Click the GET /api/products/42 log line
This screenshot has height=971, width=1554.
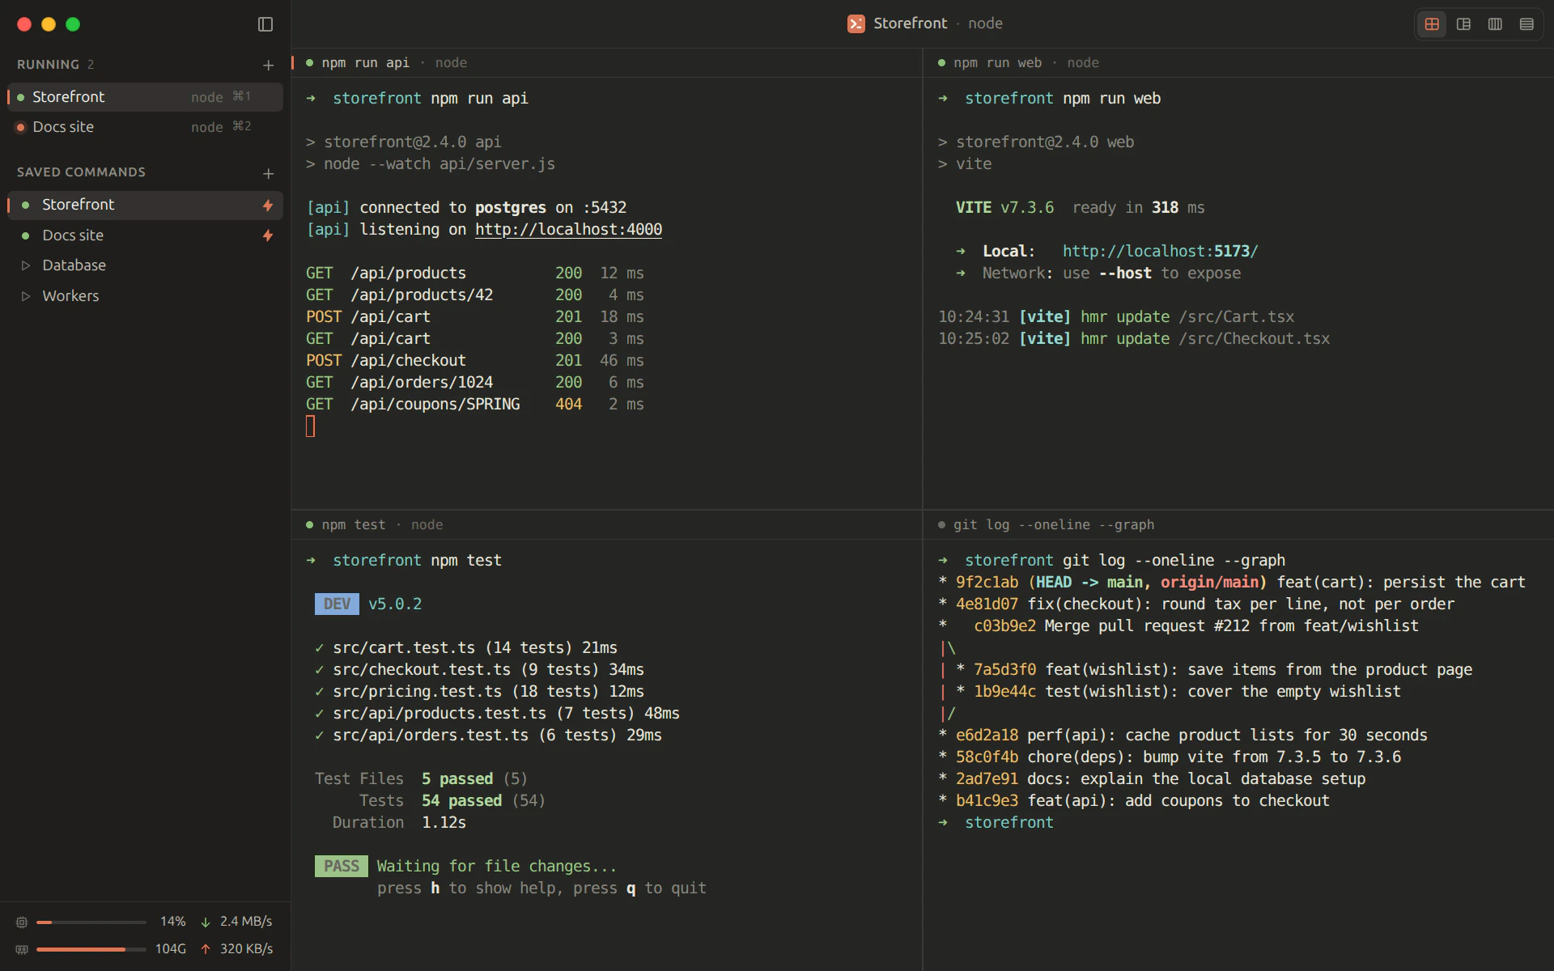[x=475, y=295]
